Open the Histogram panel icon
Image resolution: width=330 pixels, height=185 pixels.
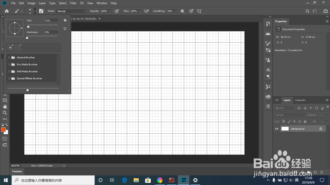tap(268, 34)
